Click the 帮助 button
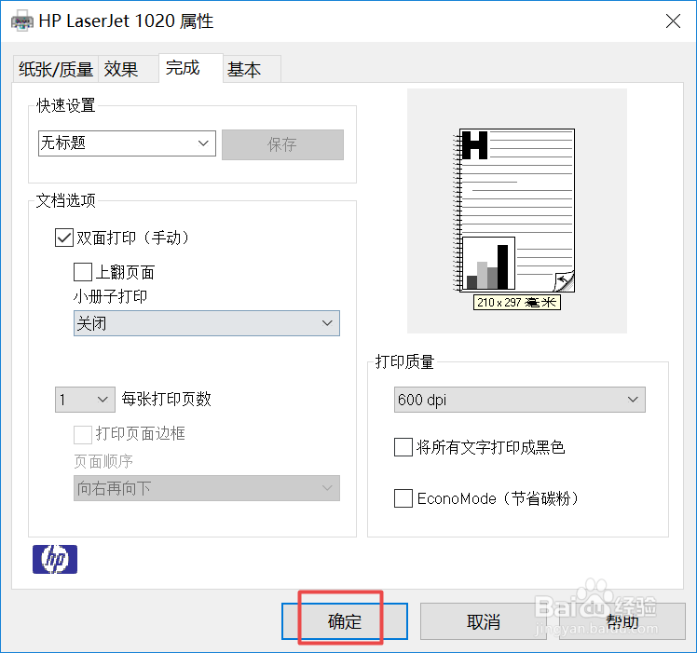 (x=622, y=621)
